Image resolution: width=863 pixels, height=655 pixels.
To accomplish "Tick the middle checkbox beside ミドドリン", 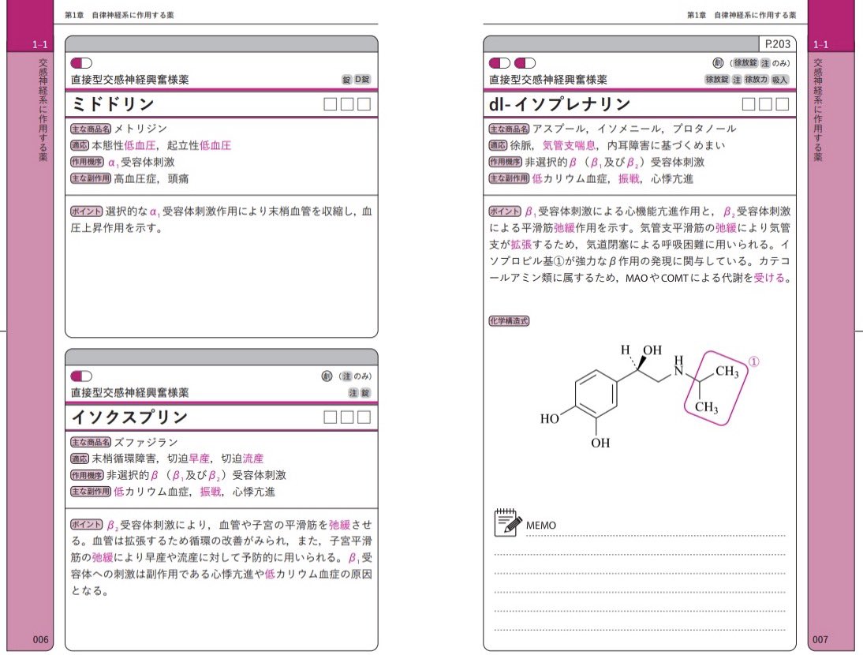I will click(x=347, y=104).
